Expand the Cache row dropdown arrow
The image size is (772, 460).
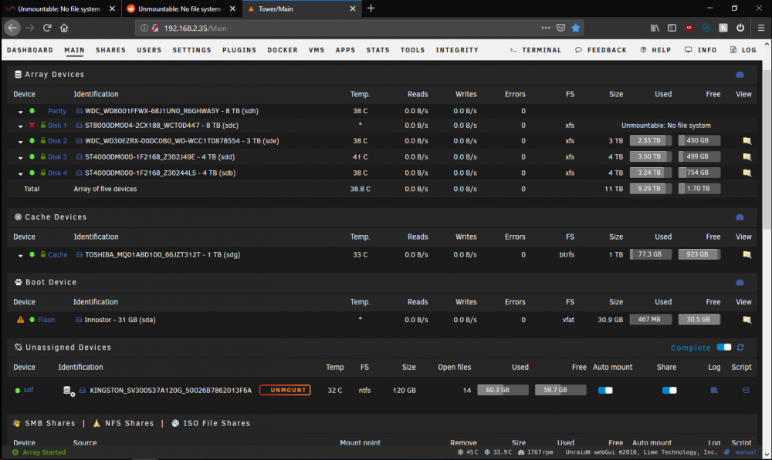point(20,256)
